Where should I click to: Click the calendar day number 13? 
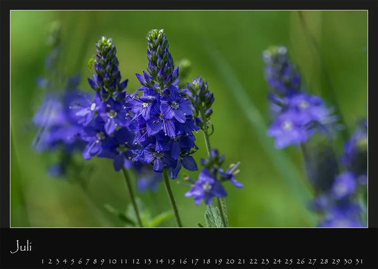click(148, 261)
